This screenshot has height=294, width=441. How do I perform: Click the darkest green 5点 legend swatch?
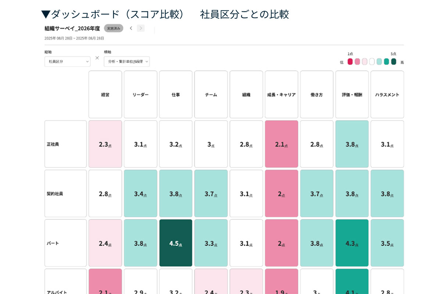(x=394, y=62)
